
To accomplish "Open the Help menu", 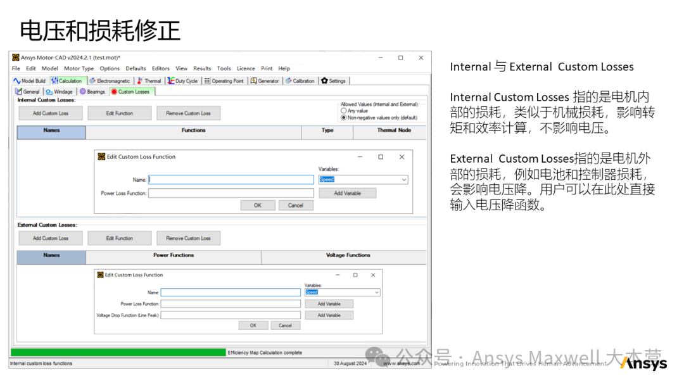I will pos(284,68).
